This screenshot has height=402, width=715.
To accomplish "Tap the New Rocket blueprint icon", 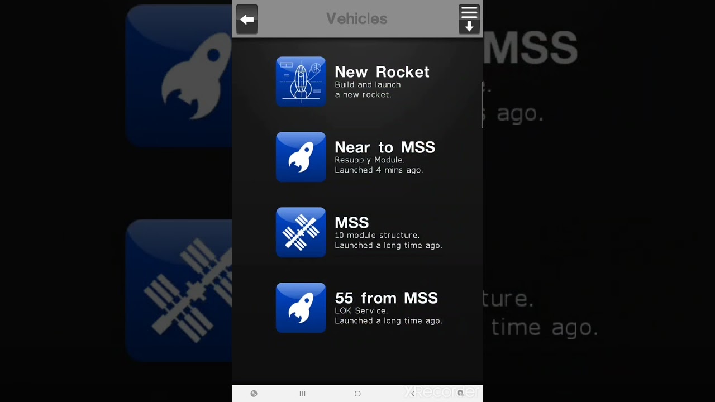I will pos(301,82).
